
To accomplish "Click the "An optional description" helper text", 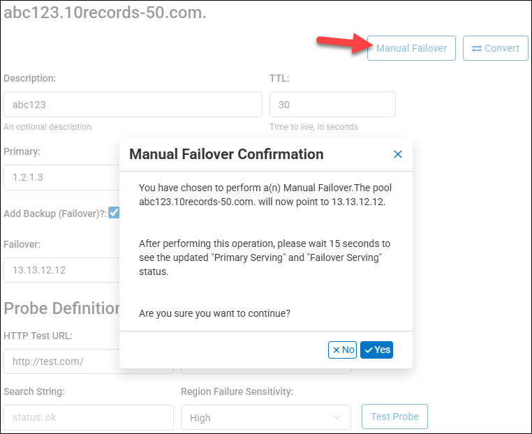I will click(x=47, y=127).
